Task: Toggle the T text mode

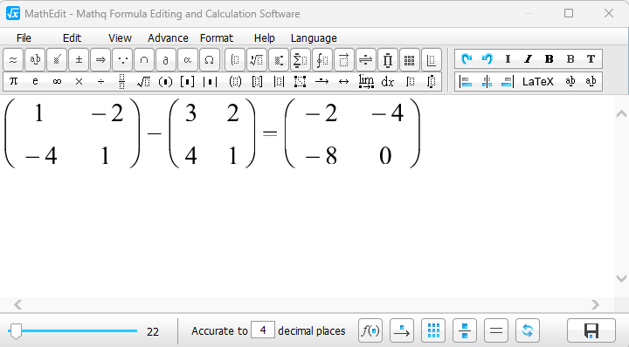Action: click(x=591, y=59)
